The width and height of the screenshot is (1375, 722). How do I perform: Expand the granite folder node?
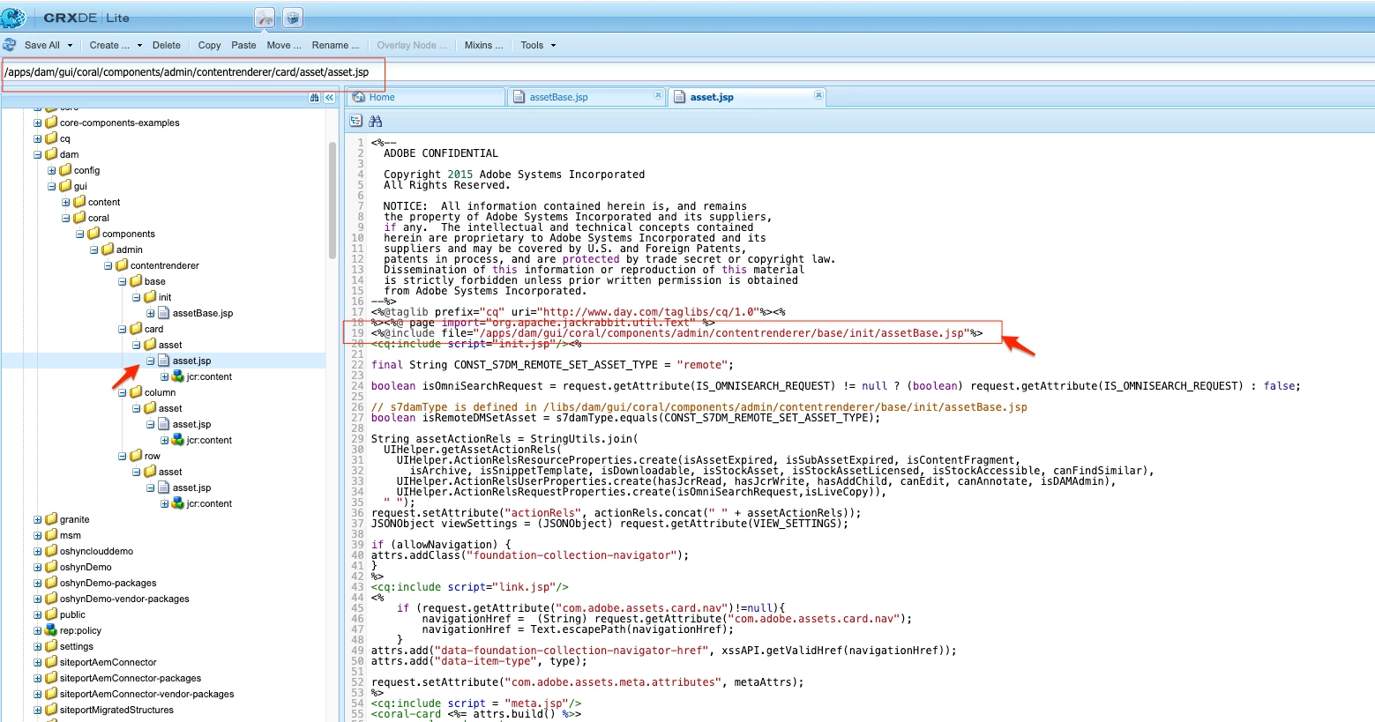coord(38,519)
